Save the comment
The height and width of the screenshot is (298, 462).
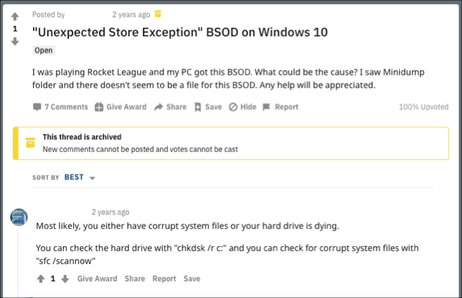pyautogui.click(x=192, y=279)
